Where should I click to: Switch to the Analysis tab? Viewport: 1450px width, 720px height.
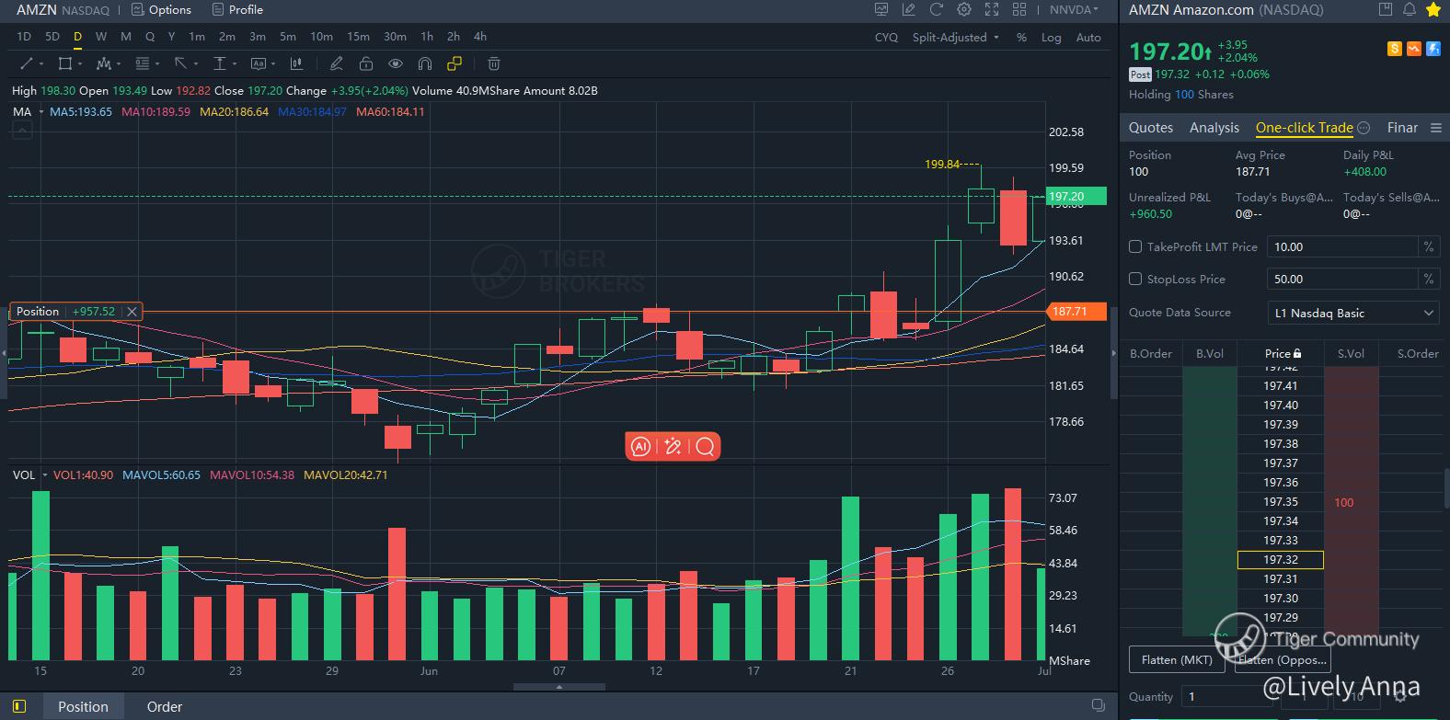(1214, 128)
